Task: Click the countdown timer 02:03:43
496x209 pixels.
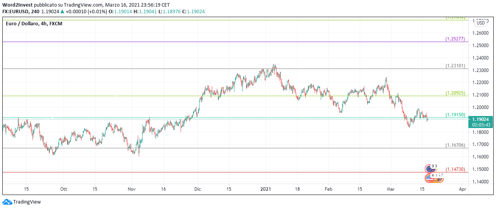Action: 480,125
